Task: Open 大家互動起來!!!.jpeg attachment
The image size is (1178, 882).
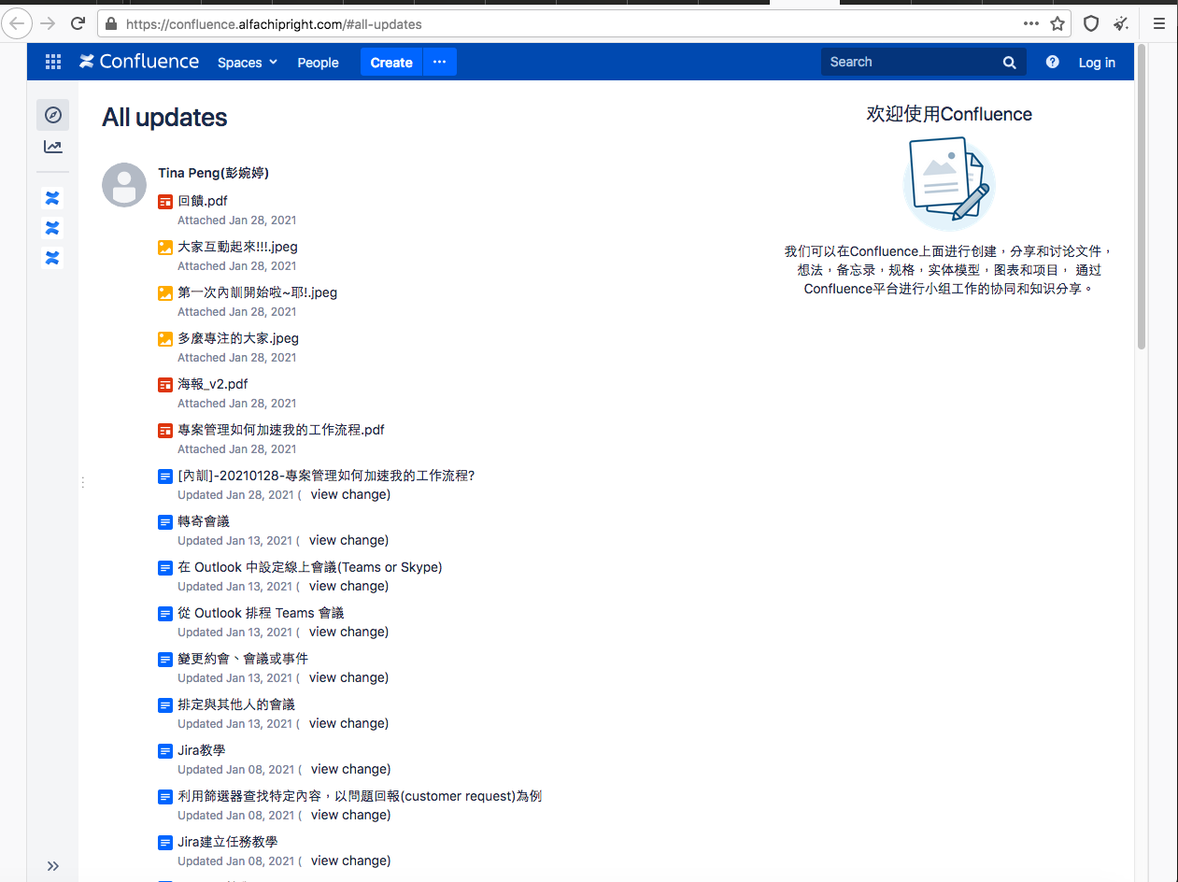Action: [x=238, y=247]
